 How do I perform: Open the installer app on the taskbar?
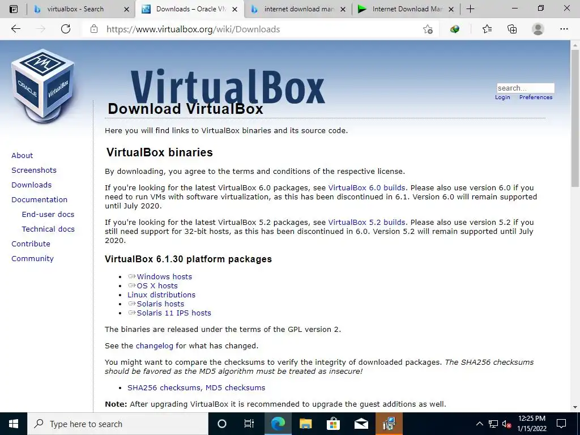coord(389,424)
